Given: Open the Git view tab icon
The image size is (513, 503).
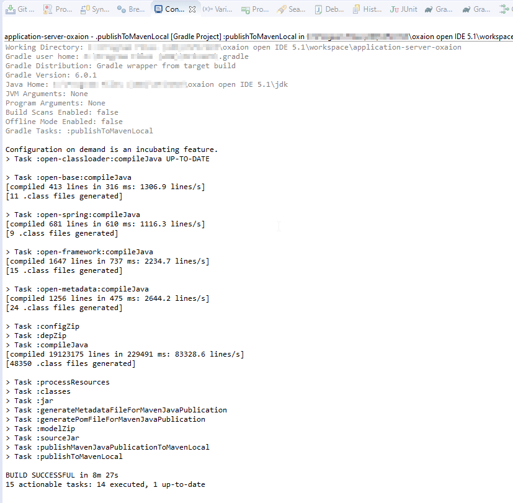Looking at the screenshot, I should pos(11,9).
